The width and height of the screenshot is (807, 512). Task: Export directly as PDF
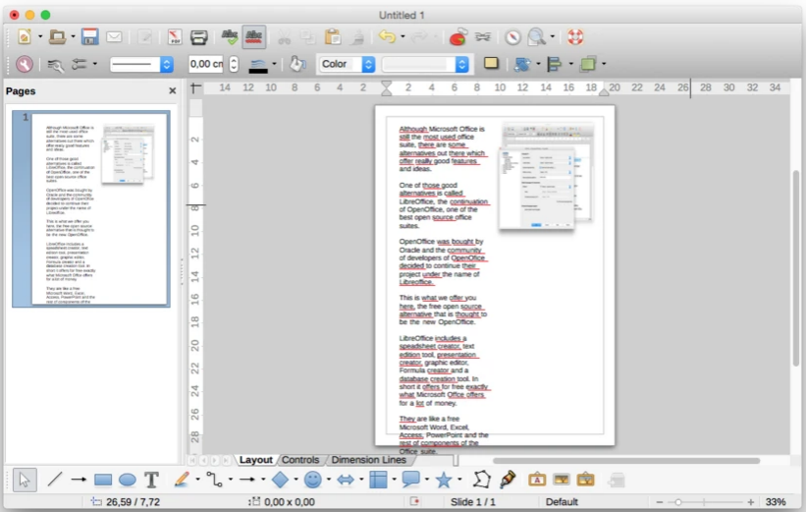175,36
